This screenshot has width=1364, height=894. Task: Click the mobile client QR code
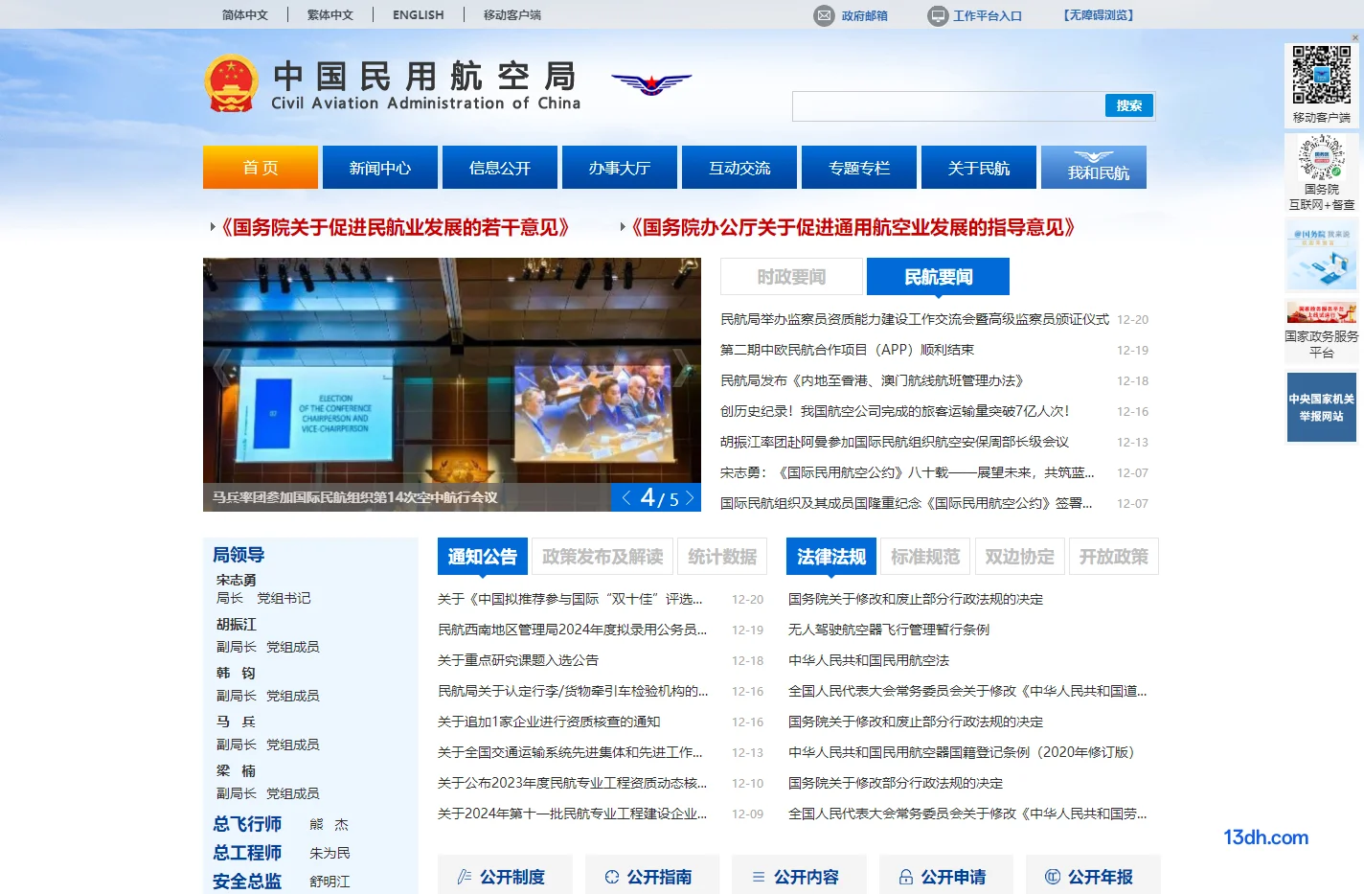coord(1321,75)
